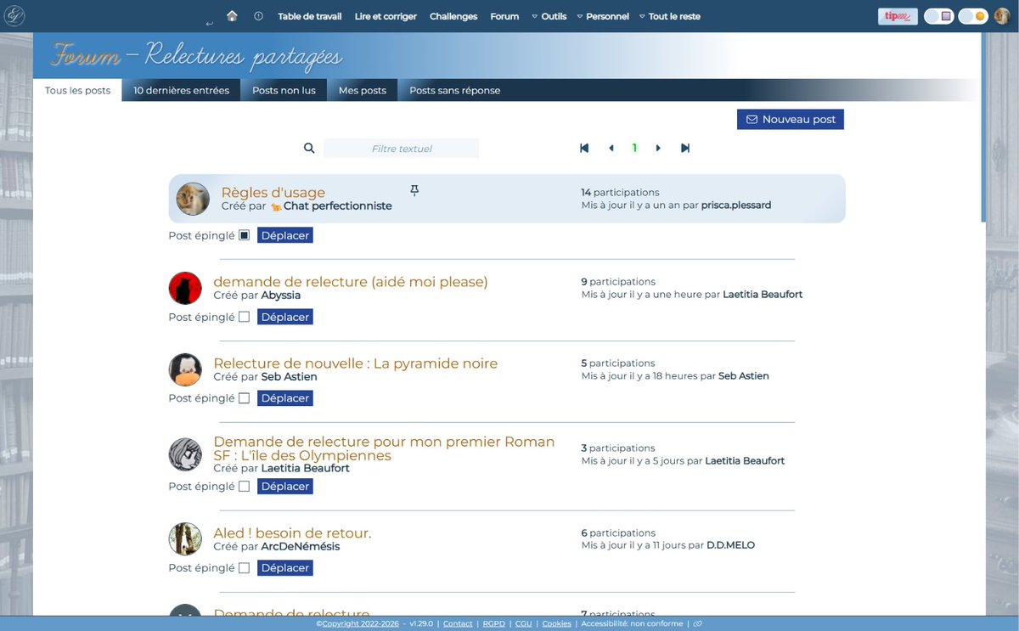1019x631 pixels.
Task: Open the L'île des Olympiennes relecture thread
Action: pos(384,448)
